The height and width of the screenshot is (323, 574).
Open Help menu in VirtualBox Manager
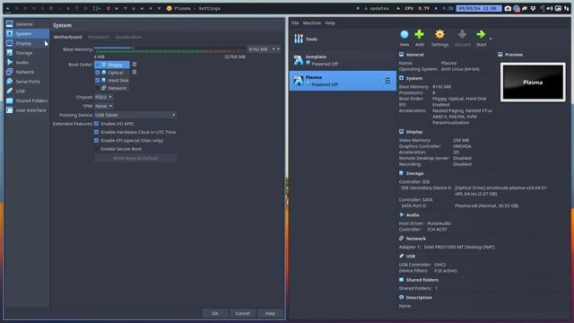click(x=330, y=23)
